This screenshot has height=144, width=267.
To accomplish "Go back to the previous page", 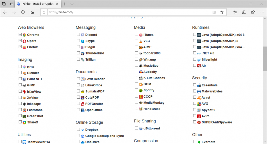I will tap(5, 12).
